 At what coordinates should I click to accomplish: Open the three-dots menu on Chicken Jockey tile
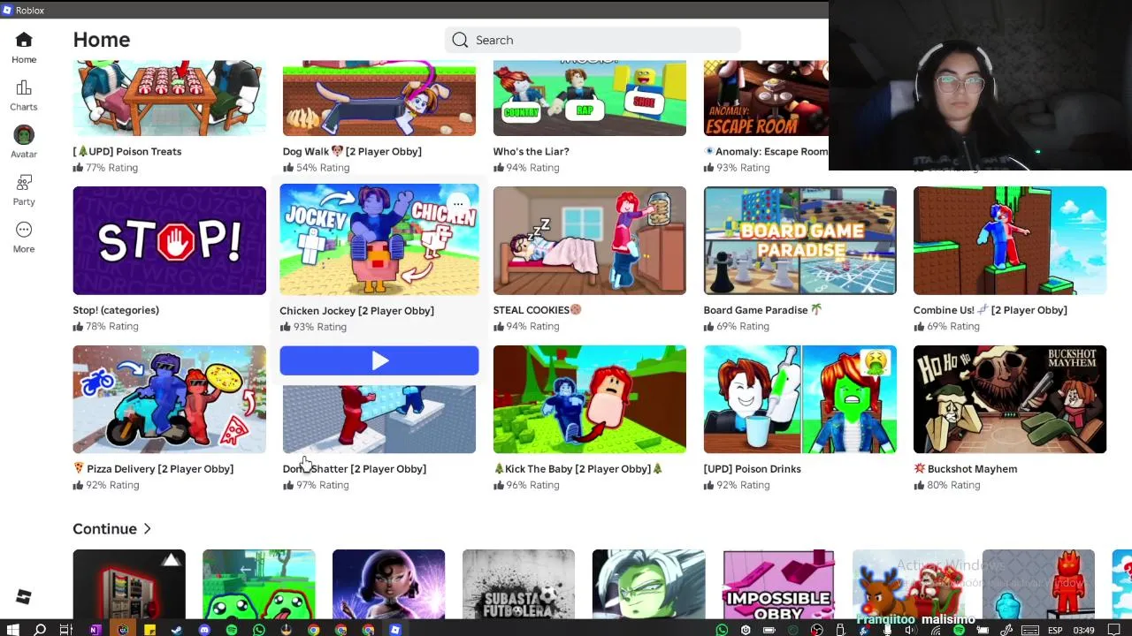coord(457,205)
